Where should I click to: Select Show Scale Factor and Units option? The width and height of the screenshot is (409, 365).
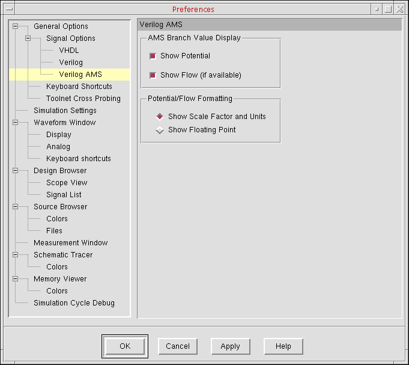click(160, 117)
